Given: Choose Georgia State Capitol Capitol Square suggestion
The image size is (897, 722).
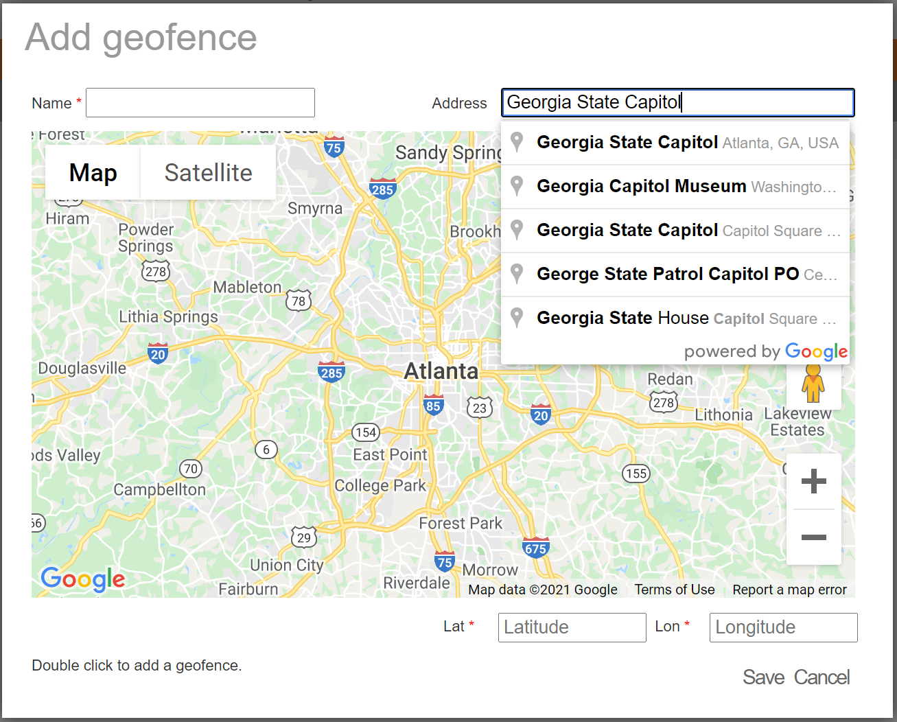Looking at the screenshot, I should point(676,231).
